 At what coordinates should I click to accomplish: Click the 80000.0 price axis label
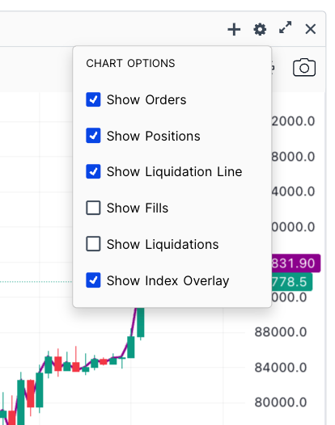(281, 402)
